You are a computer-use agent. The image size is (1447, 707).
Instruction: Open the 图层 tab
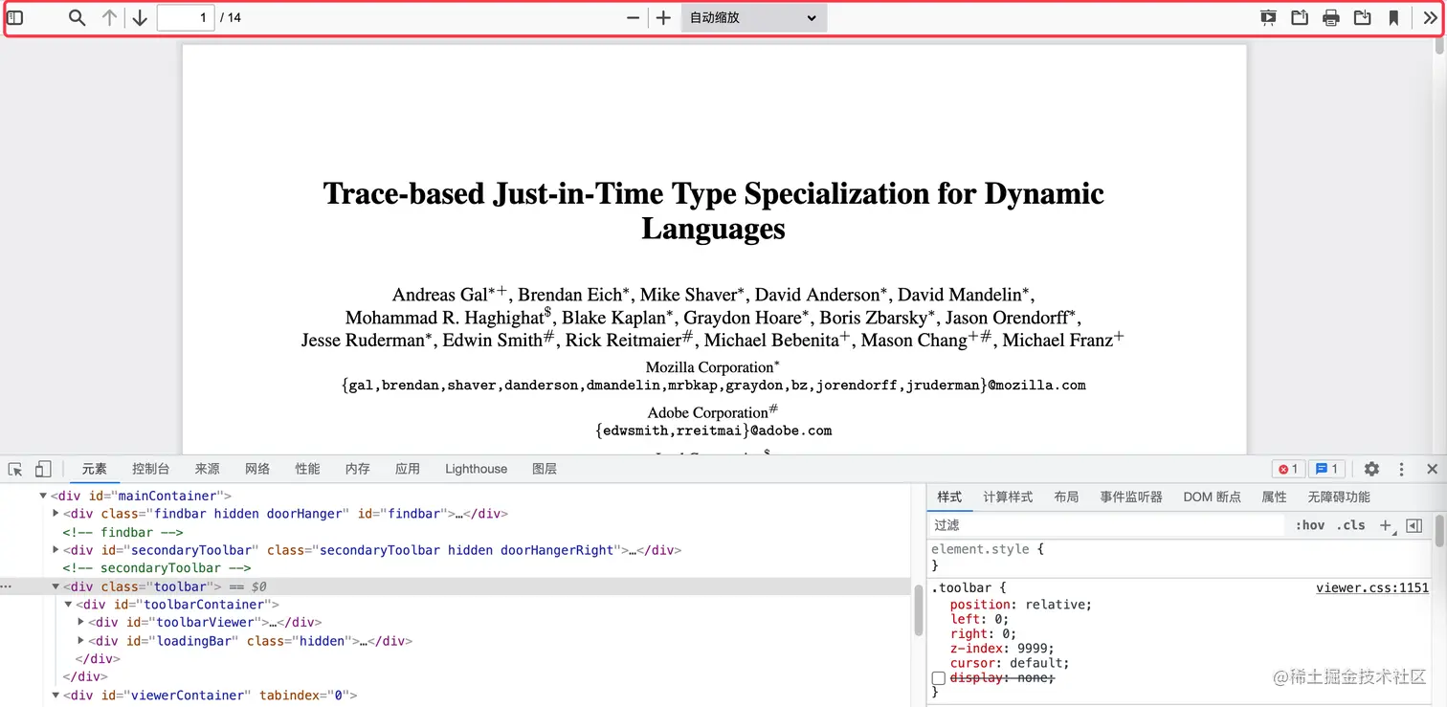pyautogui.click(x=545, y=469)
